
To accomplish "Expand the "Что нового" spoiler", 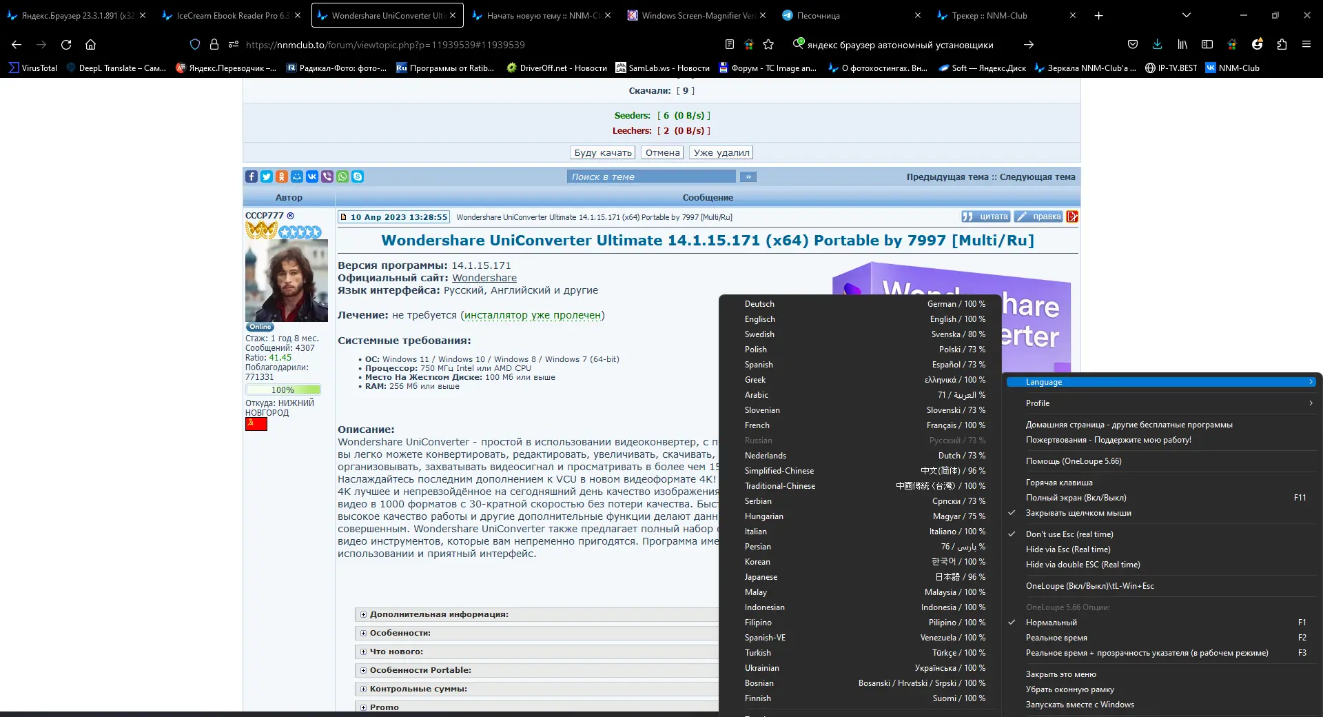I will [396, 652].
